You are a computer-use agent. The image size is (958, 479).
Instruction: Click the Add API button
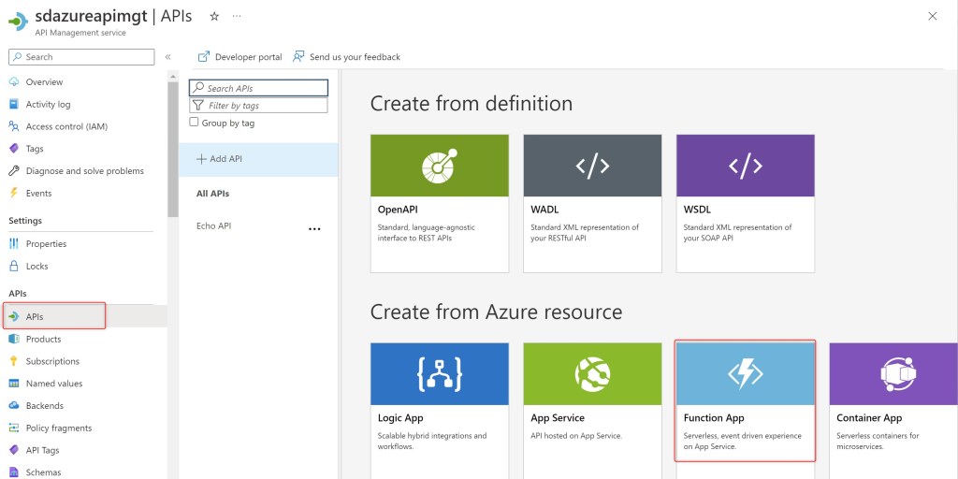[x=220, y=159]
